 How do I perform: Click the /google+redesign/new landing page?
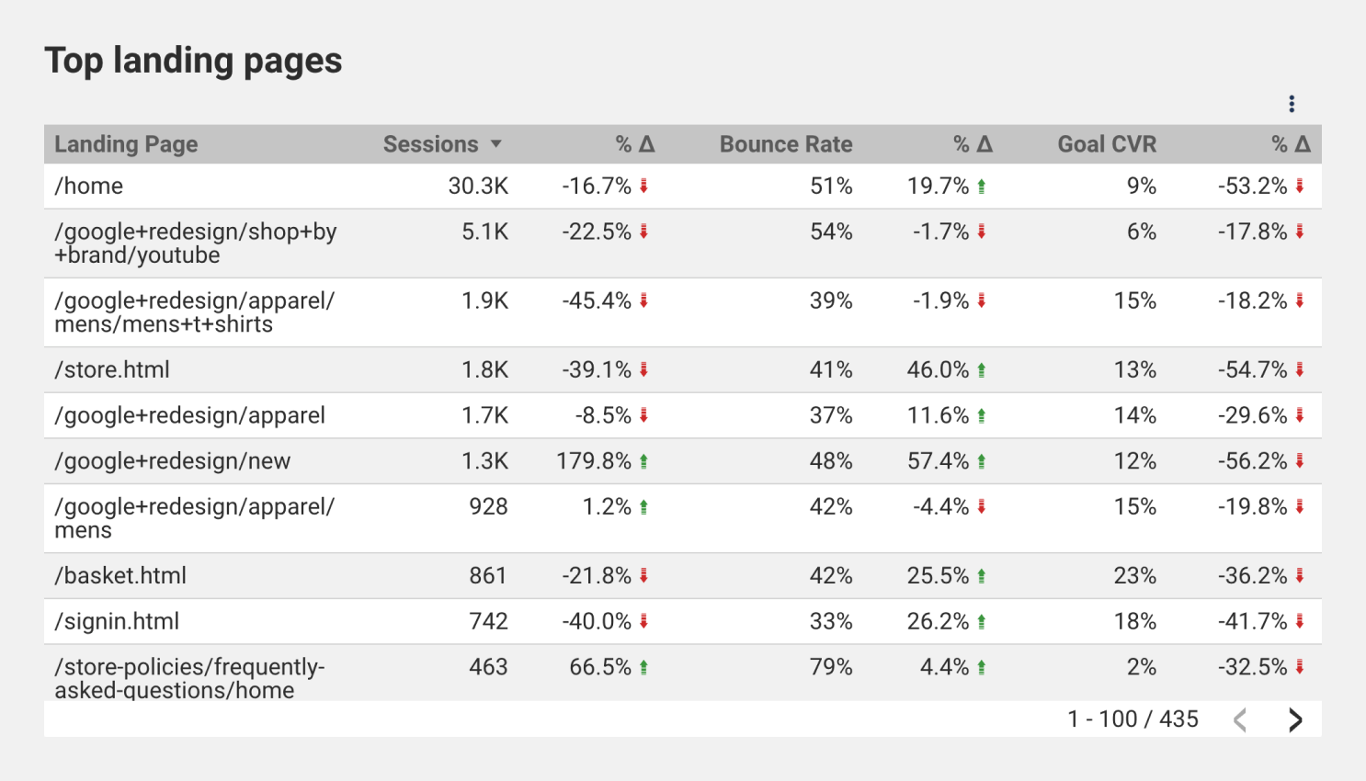click(x=173, y=461)
